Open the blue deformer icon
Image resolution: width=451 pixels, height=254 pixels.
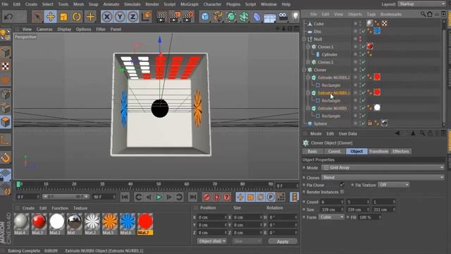click(257, 17)
